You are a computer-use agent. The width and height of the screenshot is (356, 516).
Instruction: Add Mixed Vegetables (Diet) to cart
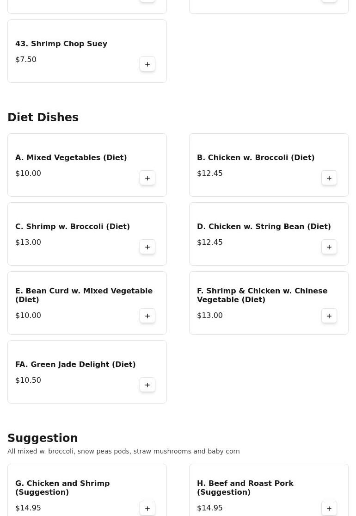tap(147, 178)
